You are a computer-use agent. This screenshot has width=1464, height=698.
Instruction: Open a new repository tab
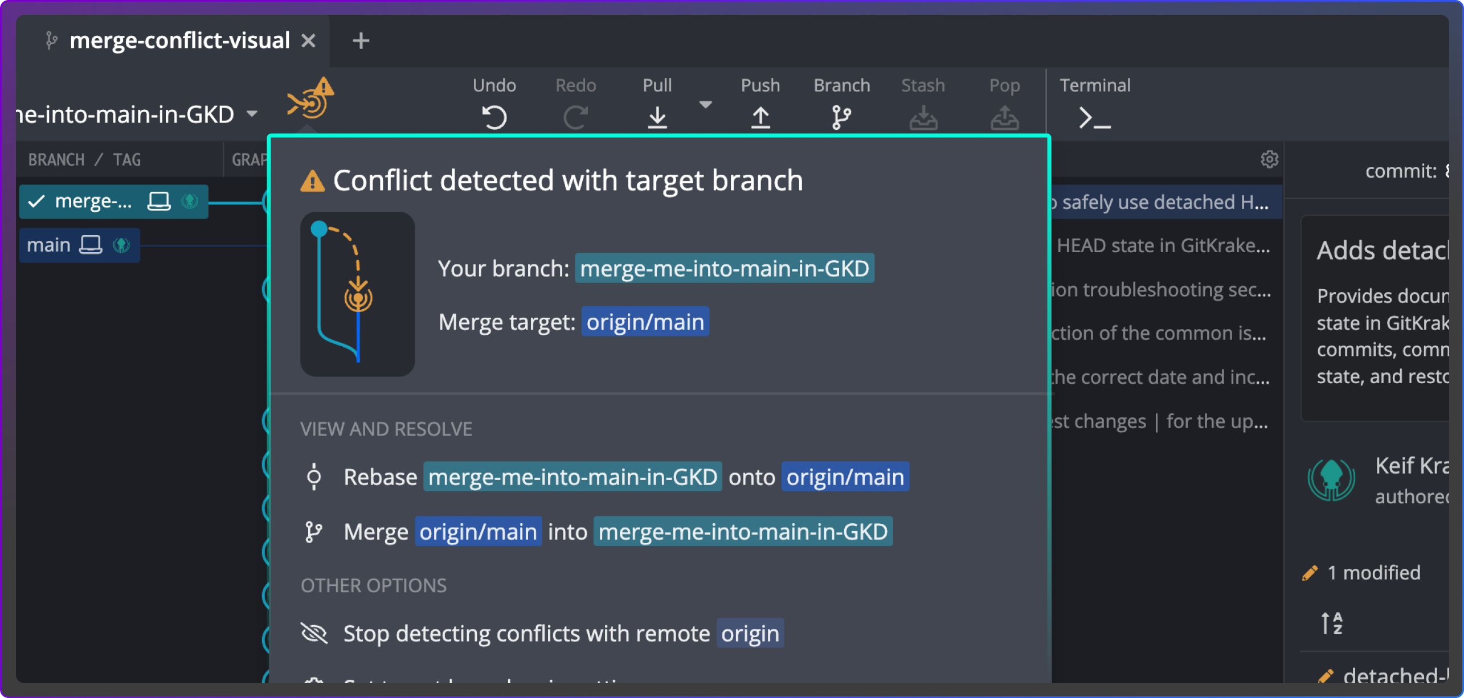361,40
